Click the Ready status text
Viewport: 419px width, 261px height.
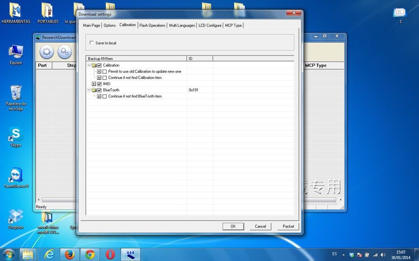41,207
